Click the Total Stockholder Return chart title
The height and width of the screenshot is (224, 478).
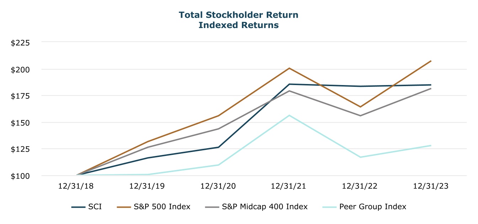click(x=238, y=15)
